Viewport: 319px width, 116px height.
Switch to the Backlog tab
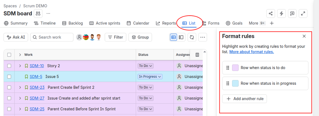73,23
